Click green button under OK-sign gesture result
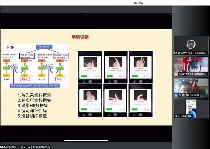Image resolution: width=210 pixels, height=149 pixels. (x=135, y=76)
